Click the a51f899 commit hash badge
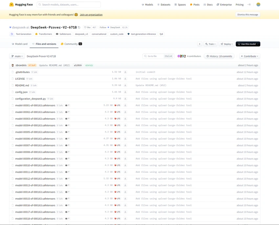Screen dimensions: 279x225 tap(77, 65)
